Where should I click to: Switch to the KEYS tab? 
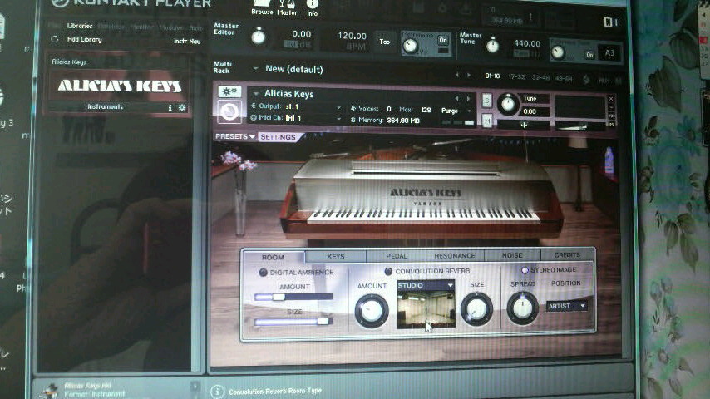coord(336,256)
